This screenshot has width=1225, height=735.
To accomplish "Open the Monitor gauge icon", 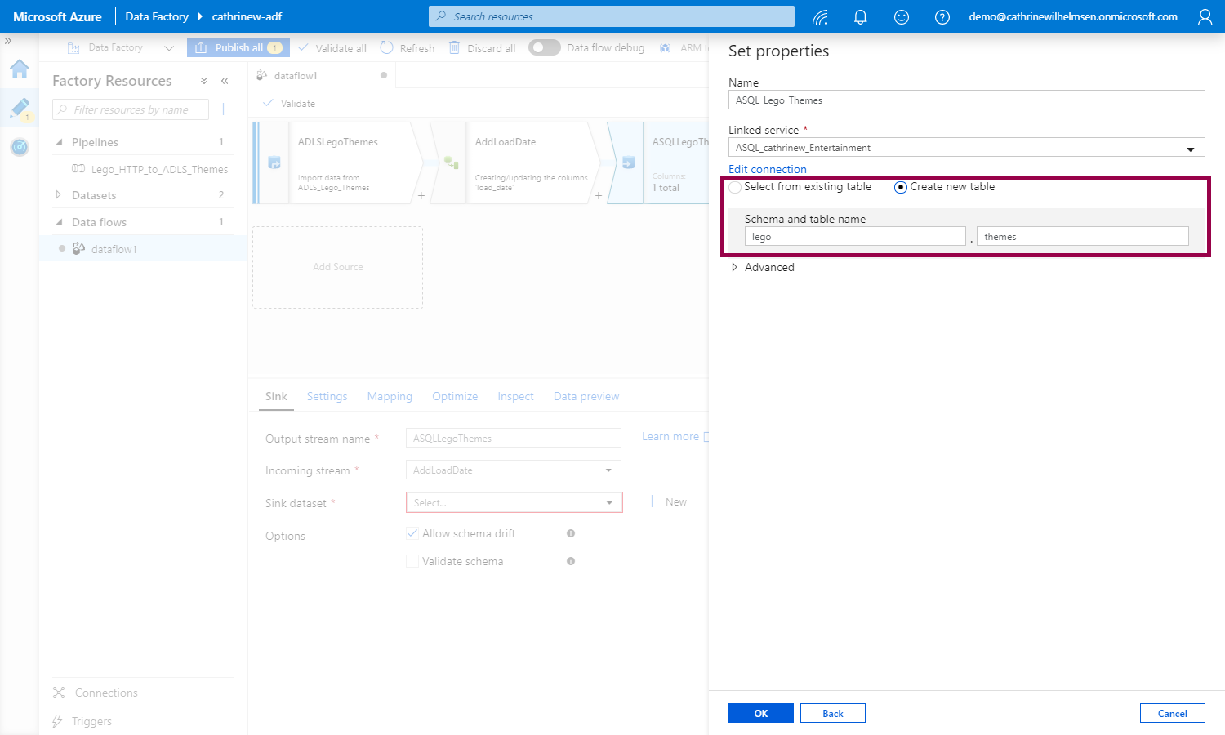I will click(20, 147).
